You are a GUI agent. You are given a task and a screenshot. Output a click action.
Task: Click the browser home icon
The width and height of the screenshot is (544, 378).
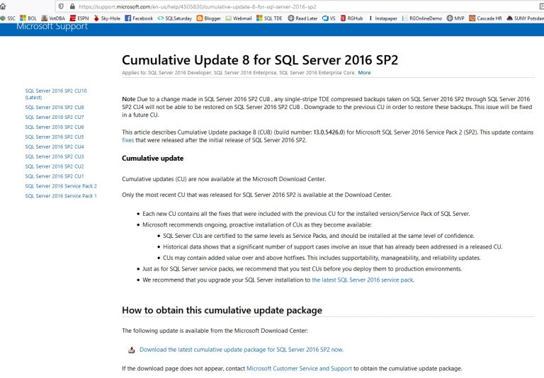[x=4, y=6]
